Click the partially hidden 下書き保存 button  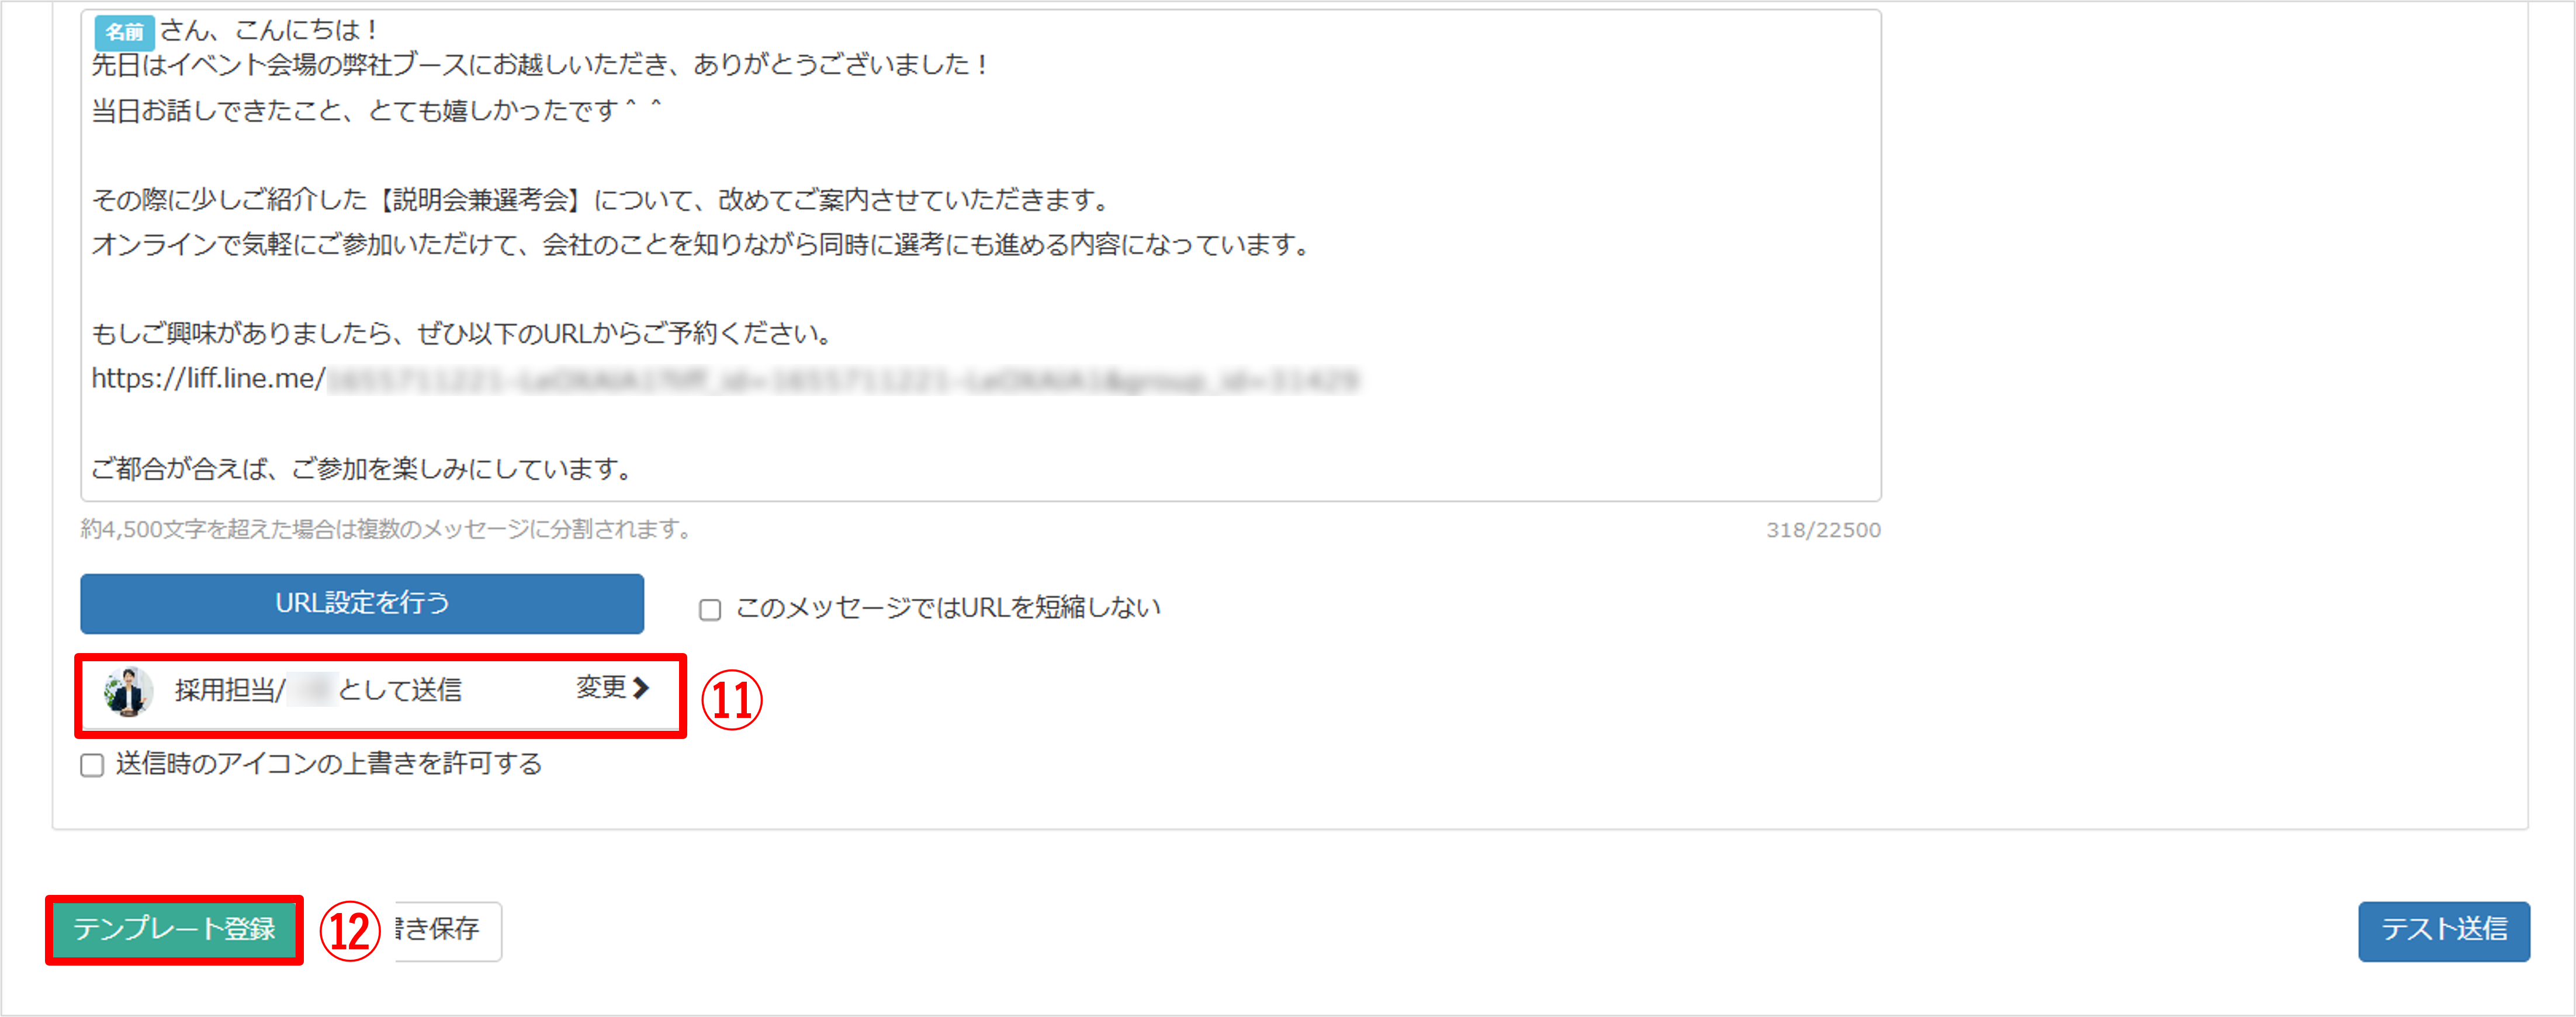coord(447,931)
